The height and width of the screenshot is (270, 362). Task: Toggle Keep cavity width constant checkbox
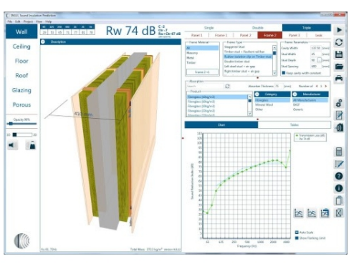283,73
